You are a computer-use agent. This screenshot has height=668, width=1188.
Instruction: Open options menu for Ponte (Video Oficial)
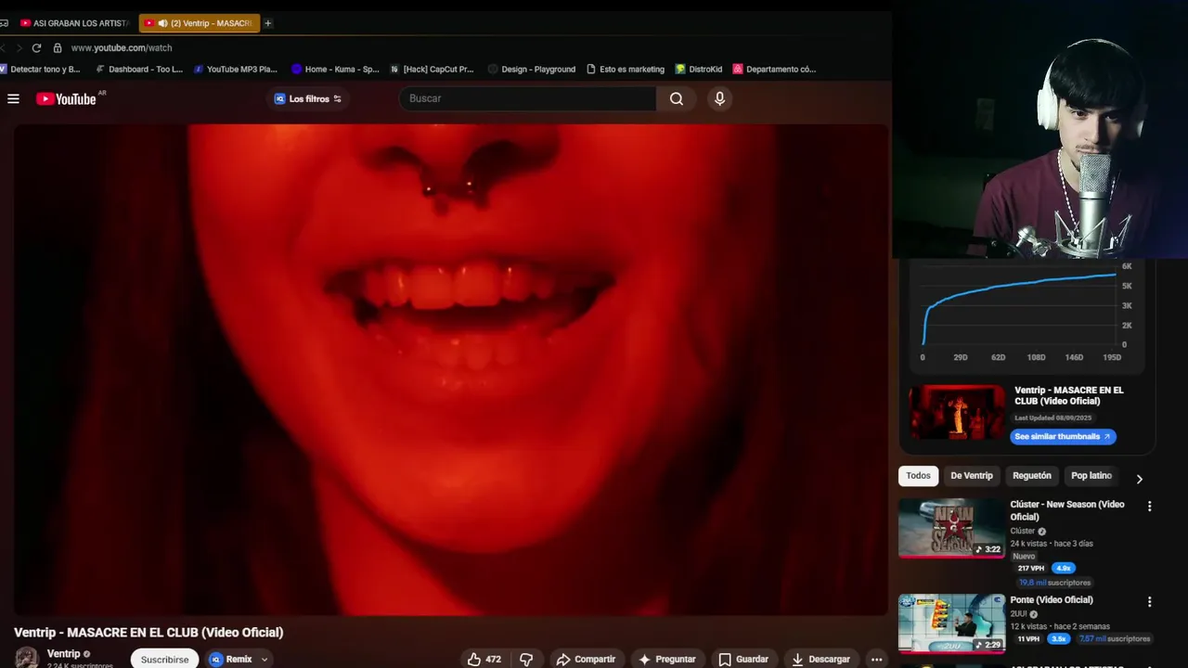click(1149, 602)
